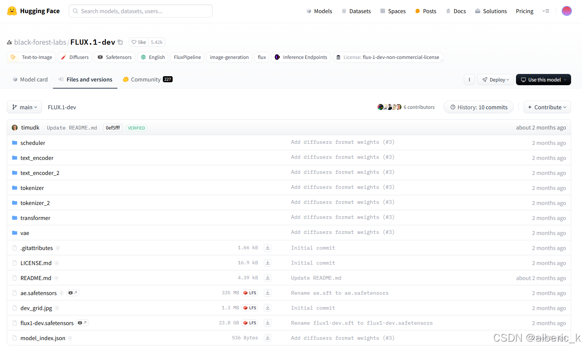The image size is (582, 348).
Task: Open the transformer folder
Action: [35, 218]
